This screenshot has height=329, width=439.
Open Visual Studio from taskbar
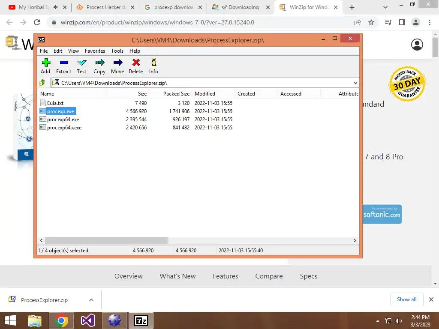click(87, 320)
